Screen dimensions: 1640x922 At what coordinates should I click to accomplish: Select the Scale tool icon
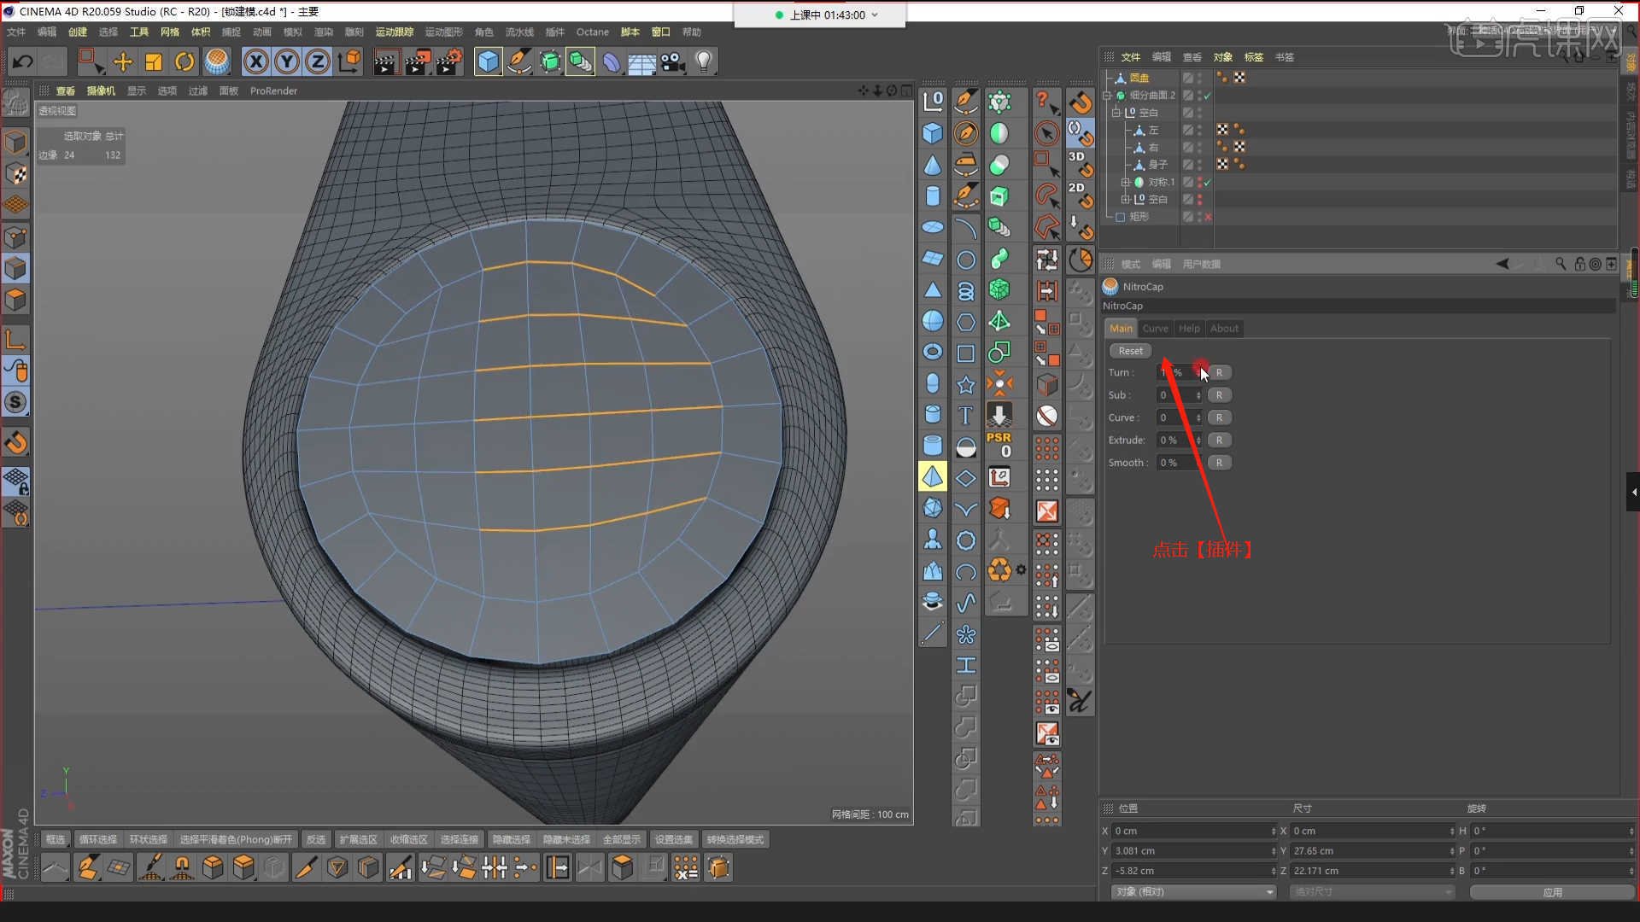(154, 61)
